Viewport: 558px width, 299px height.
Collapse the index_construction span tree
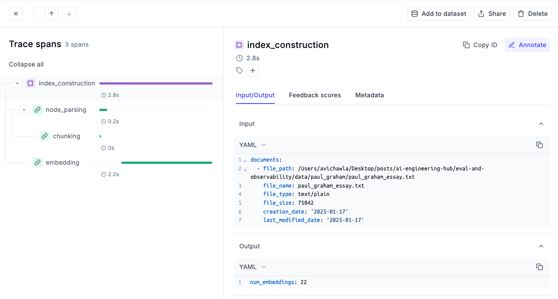point(17,83)
